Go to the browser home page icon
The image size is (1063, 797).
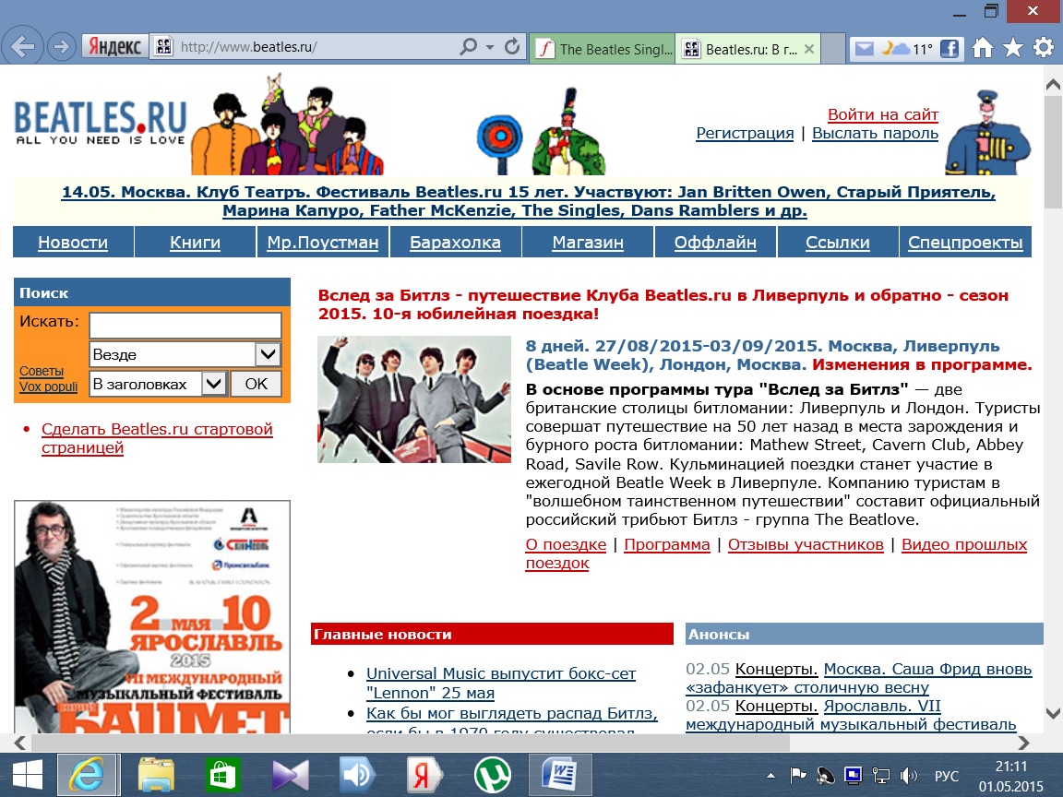click(x=984, y=48)
